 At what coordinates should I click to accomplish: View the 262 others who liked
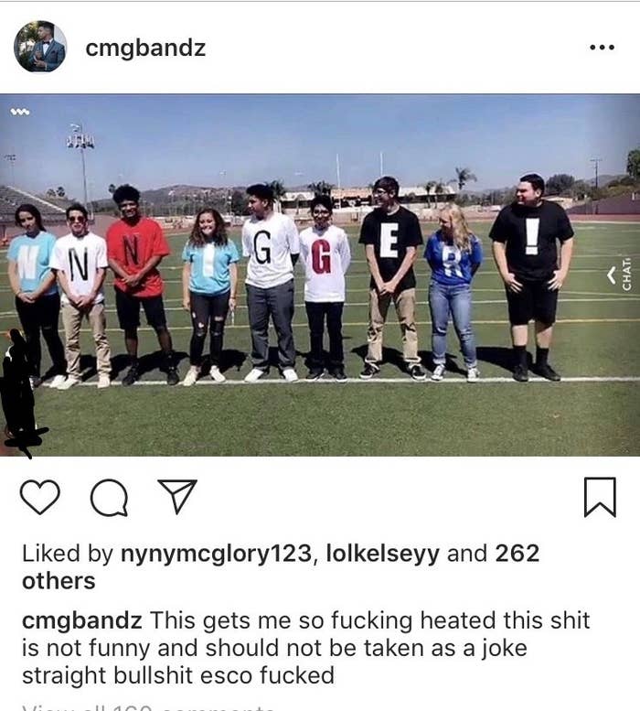point(517,554)
